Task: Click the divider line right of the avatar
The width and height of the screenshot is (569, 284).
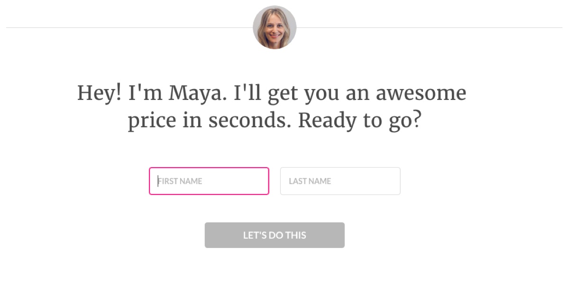Action: (x=427, y=27)
